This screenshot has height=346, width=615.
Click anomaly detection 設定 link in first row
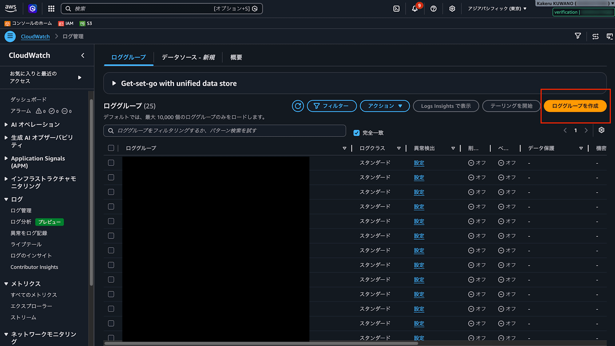tap(419, 163)
